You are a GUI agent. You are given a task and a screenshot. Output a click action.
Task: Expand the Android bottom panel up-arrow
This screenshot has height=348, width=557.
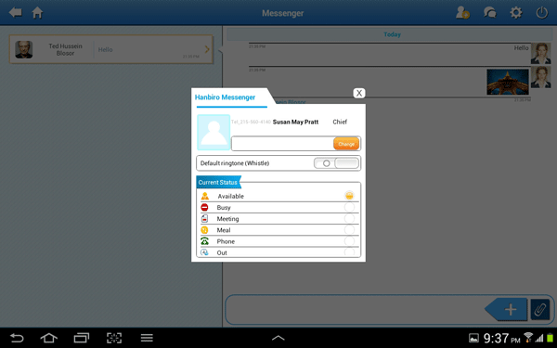pyautogui.click(x=278, y=338)
